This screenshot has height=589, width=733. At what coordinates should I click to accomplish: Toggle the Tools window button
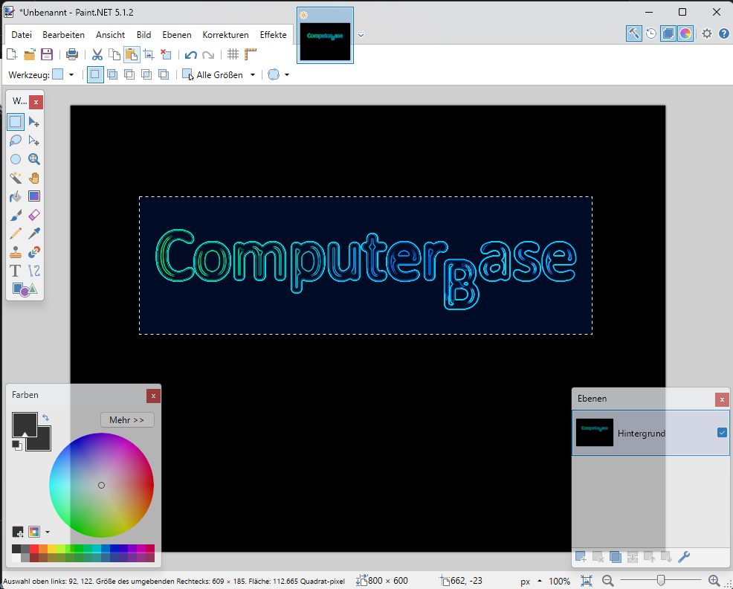pos(634,33)
